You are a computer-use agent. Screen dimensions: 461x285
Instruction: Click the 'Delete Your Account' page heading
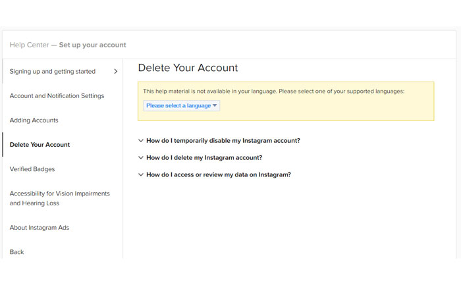(188, 68)
